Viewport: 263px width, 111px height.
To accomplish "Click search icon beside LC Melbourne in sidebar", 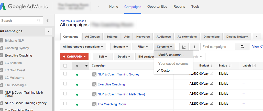I will click(x=1, y=77).
